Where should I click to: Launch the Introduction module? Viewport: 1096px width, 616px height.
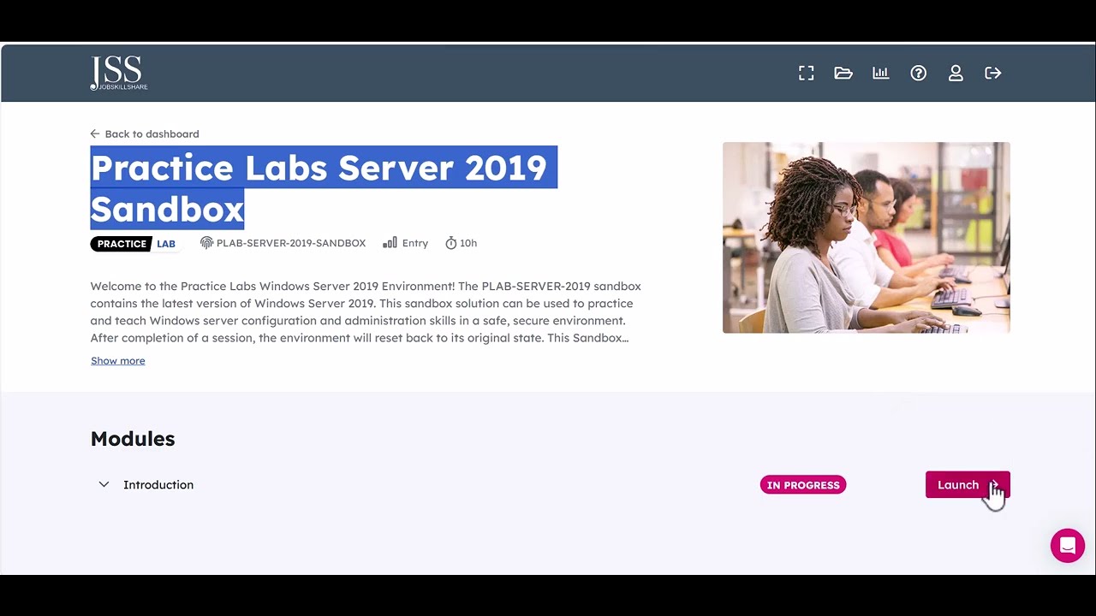click(x=968, y=485)
